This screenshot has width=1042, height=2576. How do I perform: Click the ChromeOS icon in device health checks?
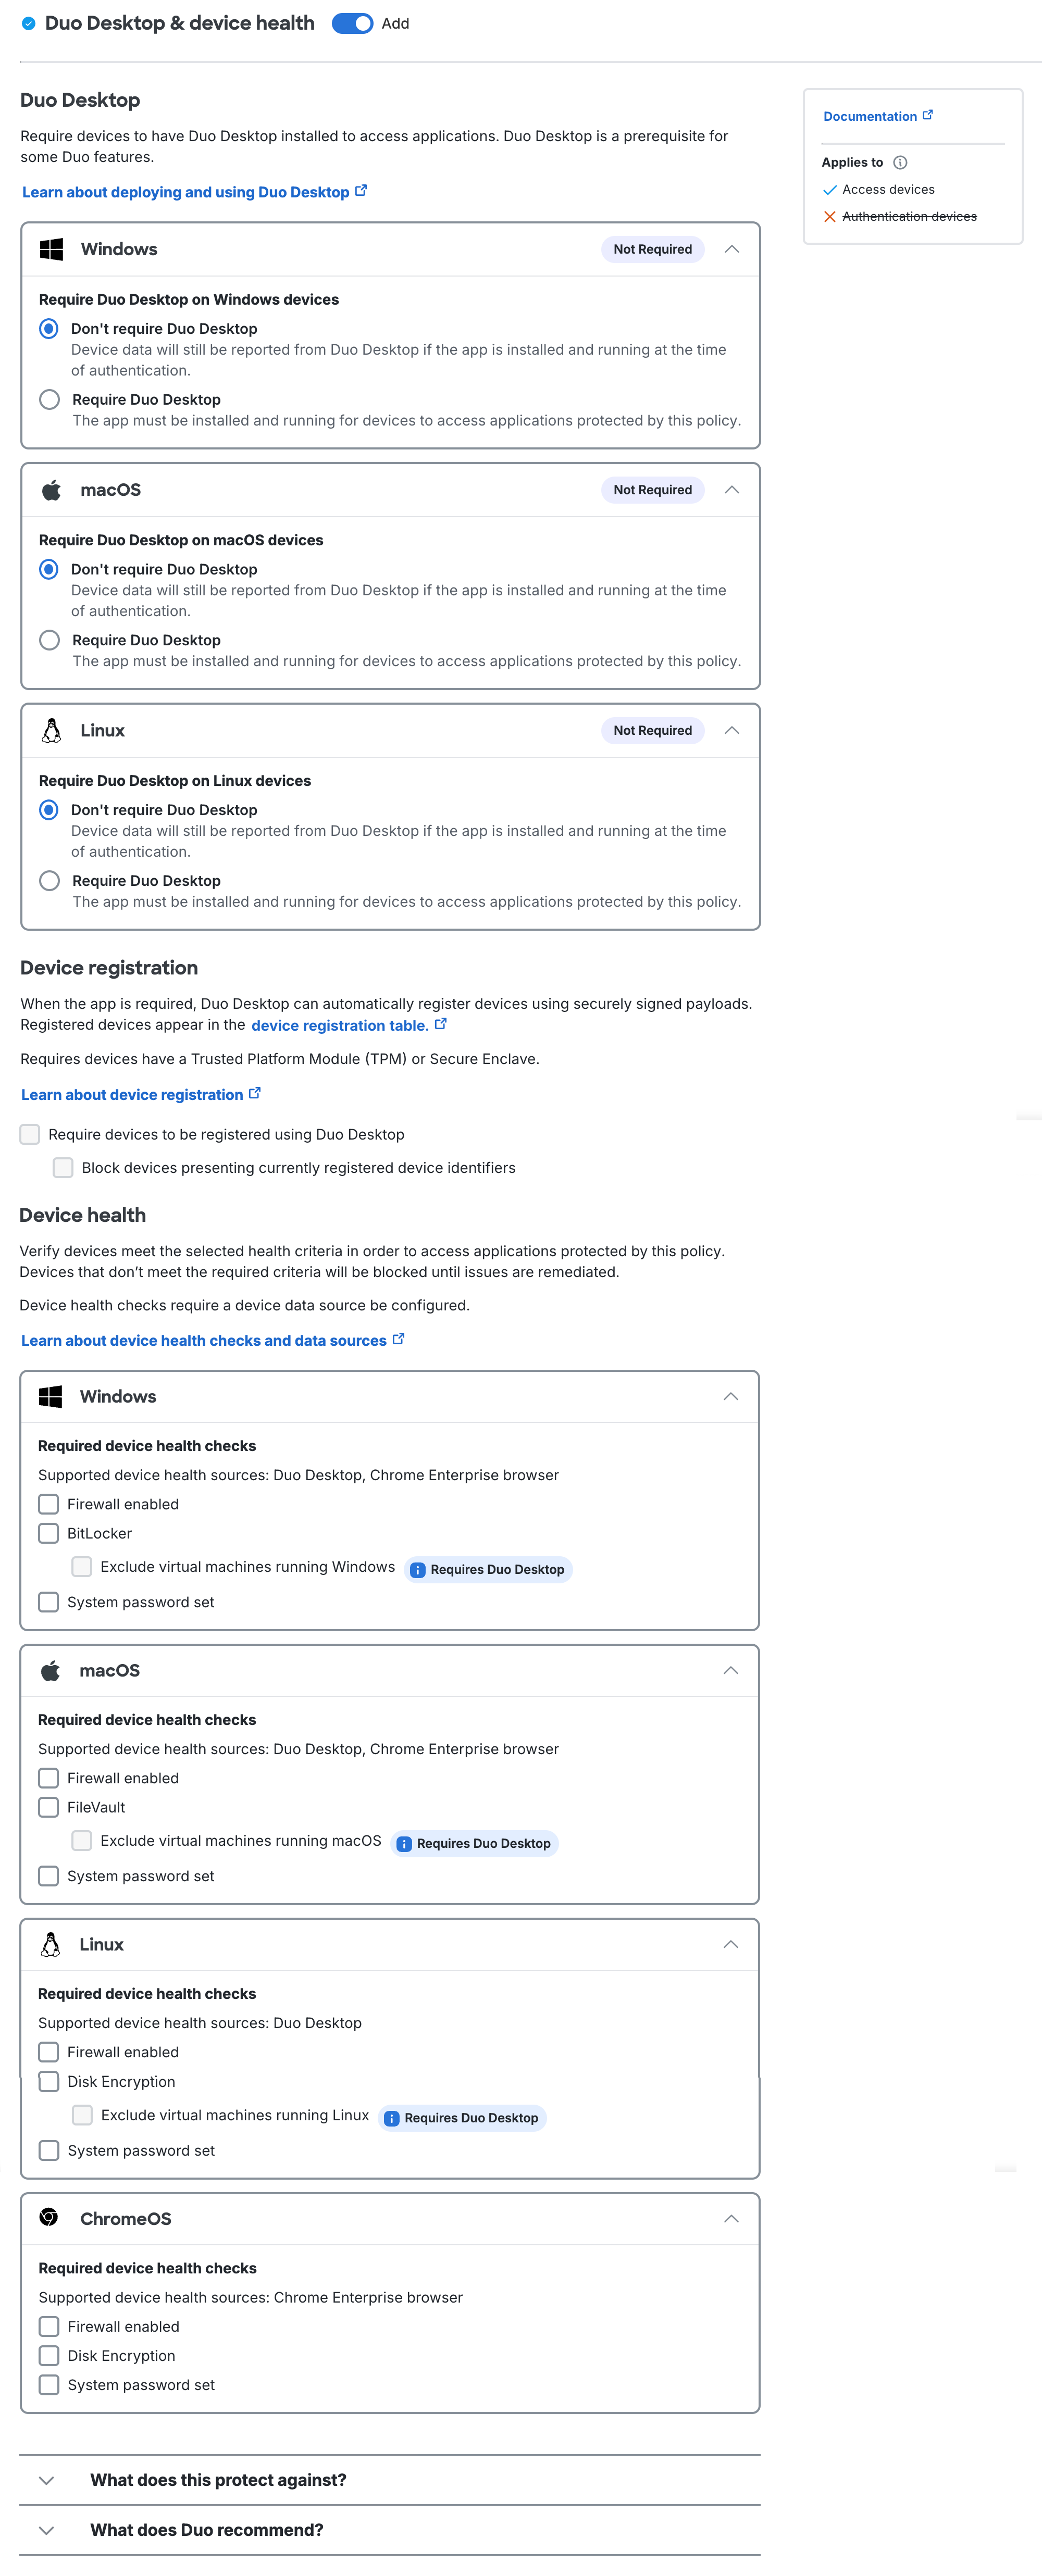tap(51, 2219)
